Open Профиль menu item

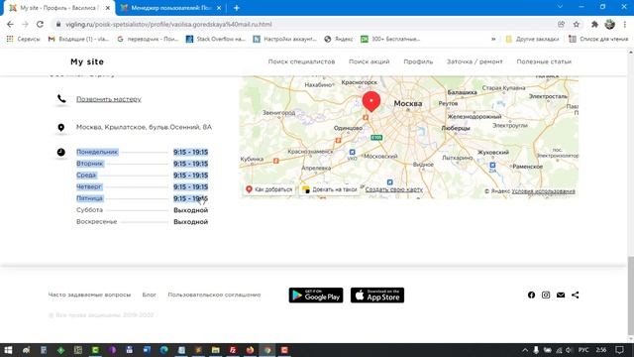click(418, 61)
